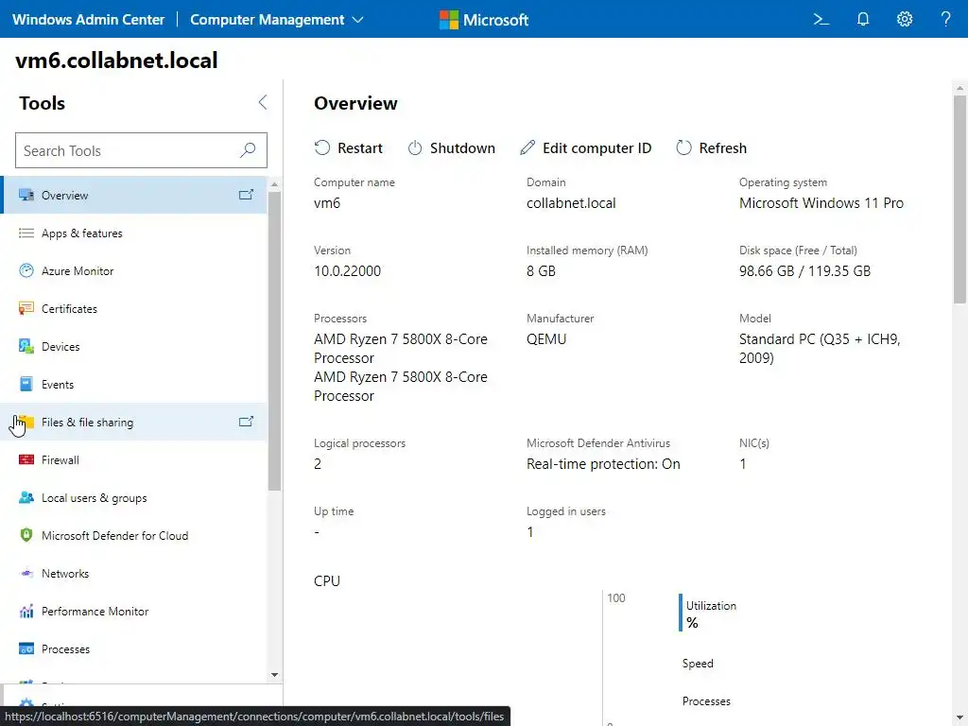This screenshot has height=726, width=968.
Task: Click the Apps & features list icon
Action: coord(26,233)
